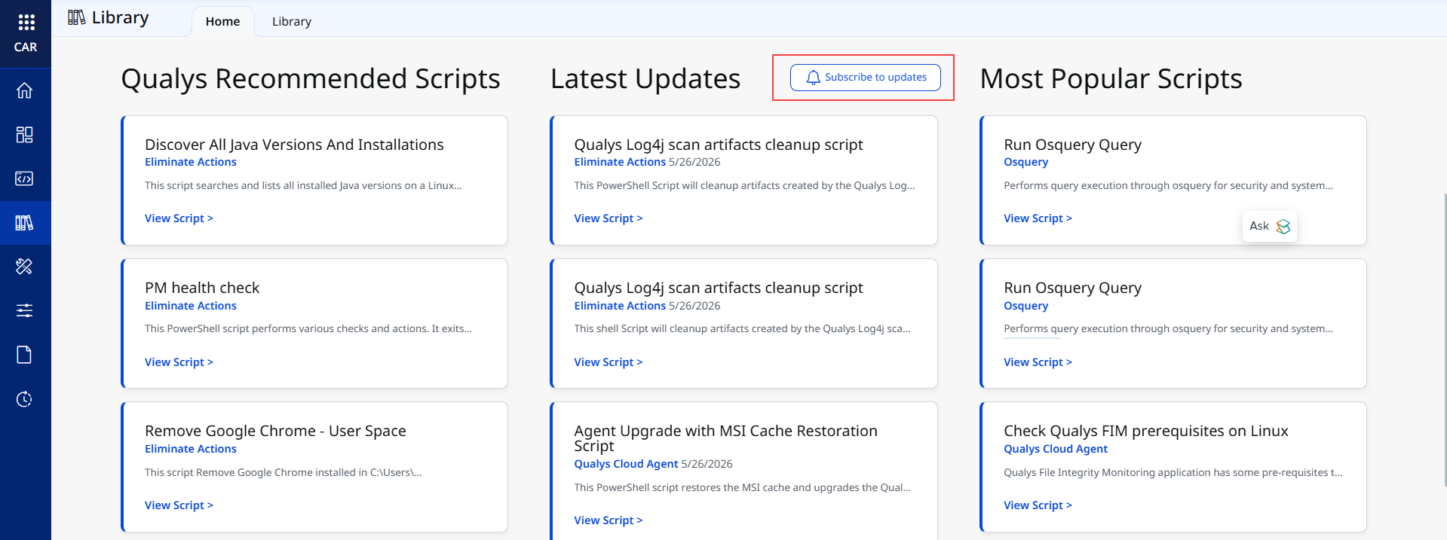The width and height of the screenshot is (1447, 540).
Task: Open the Scripts code sidebar icon
Action: point(25,178)
